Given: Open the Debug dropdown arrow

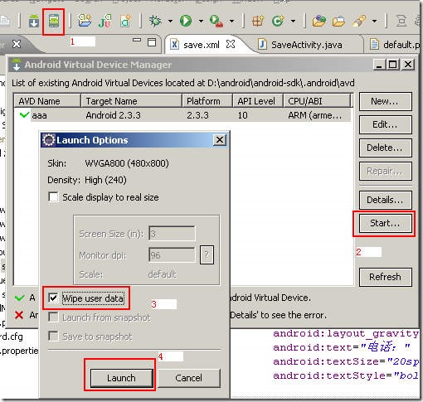Looking at the screenshot, I should click(170, 21).
